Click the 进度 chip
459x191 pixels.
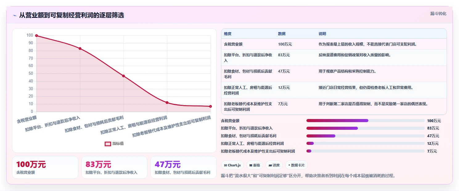274,165
